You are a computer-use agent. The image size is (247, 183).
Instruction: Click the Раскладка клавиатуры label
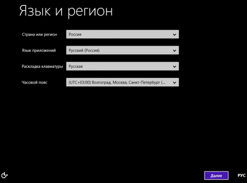(x=42, y=66)
